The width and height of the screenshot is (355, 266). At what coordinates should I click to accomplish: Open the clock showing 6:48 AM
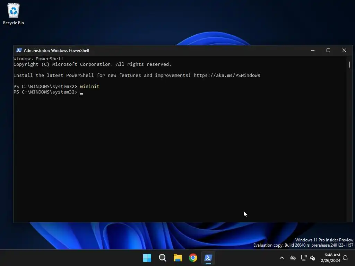tap(330, 258)
